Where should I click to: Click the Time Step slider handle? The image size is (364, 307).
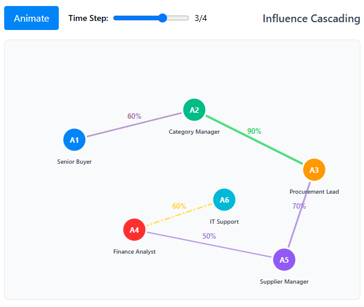163,18
